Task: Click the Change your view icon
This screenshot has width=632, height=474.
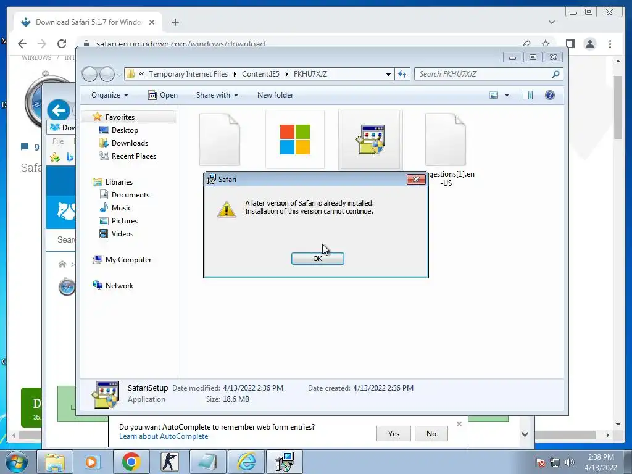Action: tap(494, 95)
